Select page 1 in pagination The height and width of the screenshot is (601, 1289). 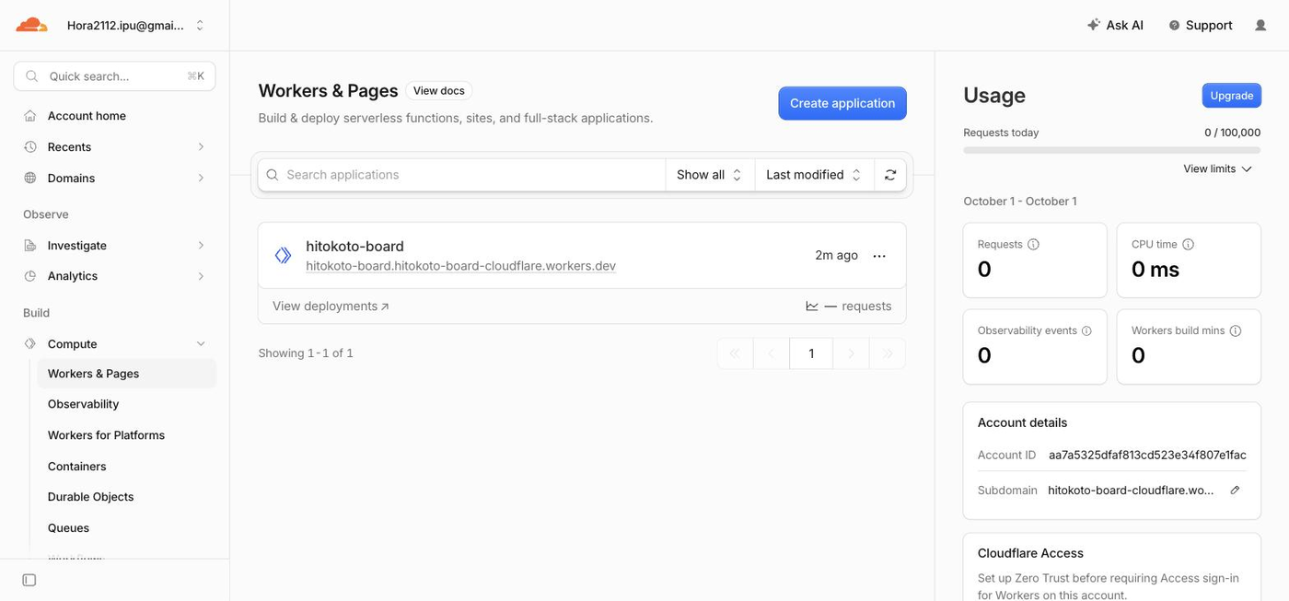(811, 353)
